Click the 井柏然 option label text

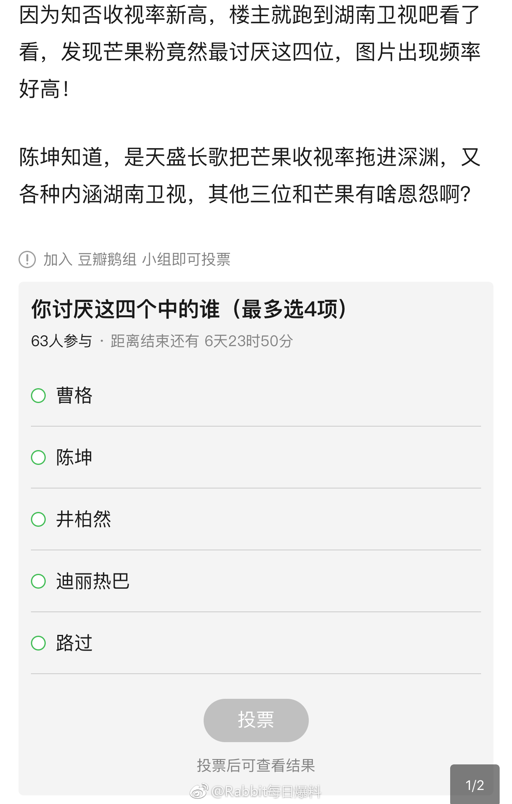tap(84, 519)
